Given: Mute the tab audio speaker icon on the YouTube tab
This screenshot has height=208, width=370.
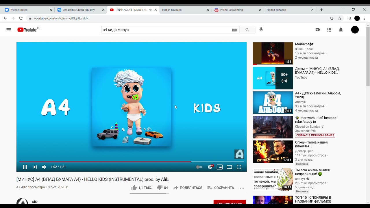Looking at the screenshot, I should tap(150, 10).
